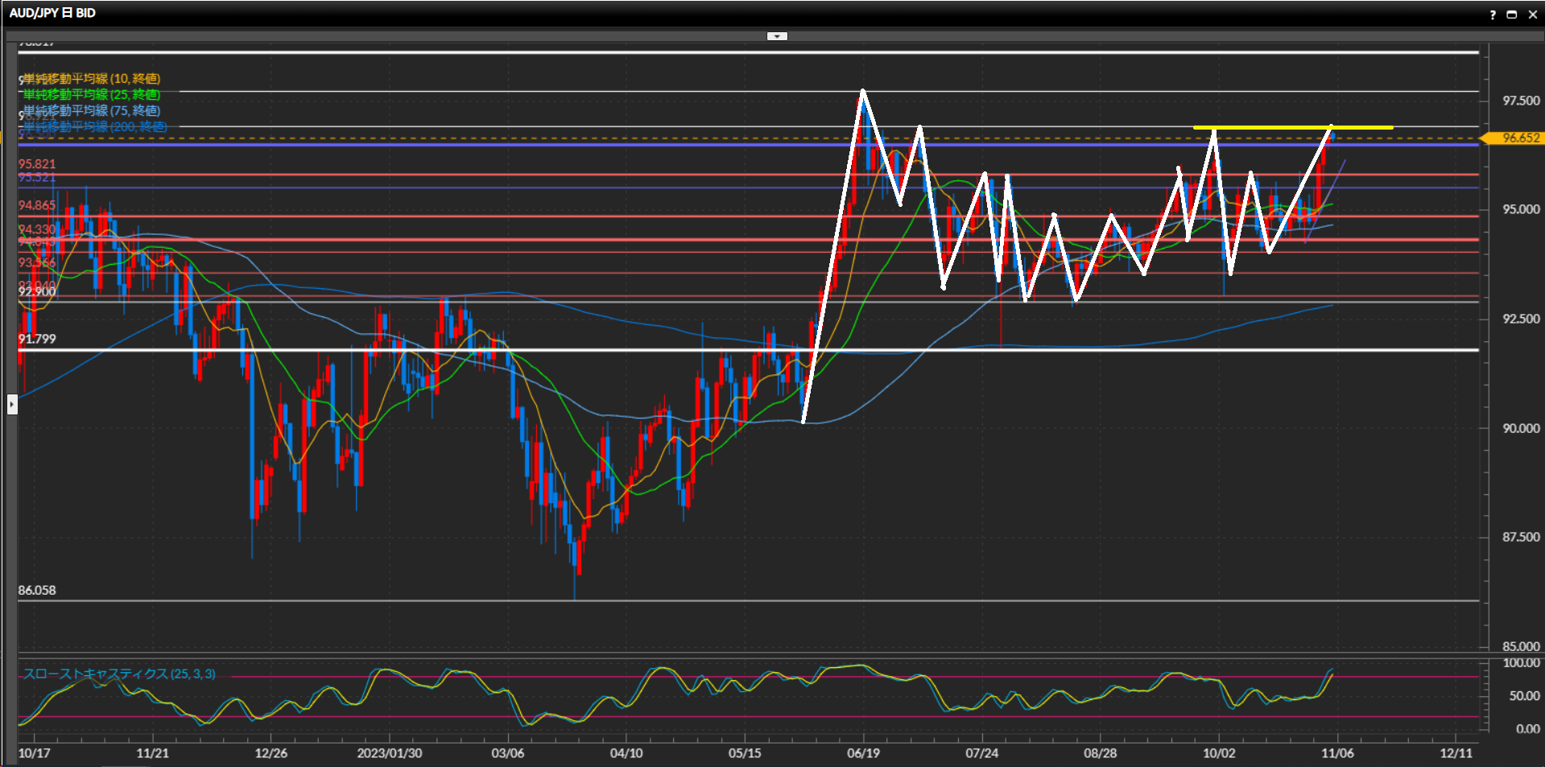Click the 97.500 price axis label
The width and height of the screenshot is (1545, 767).
click(x=1521, y=101)
